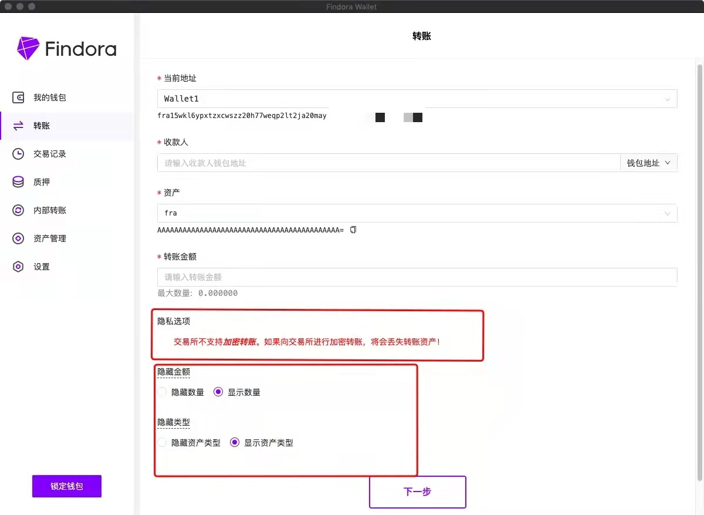
Task: Click the 收款人 field label
Action: pos(176,142)
